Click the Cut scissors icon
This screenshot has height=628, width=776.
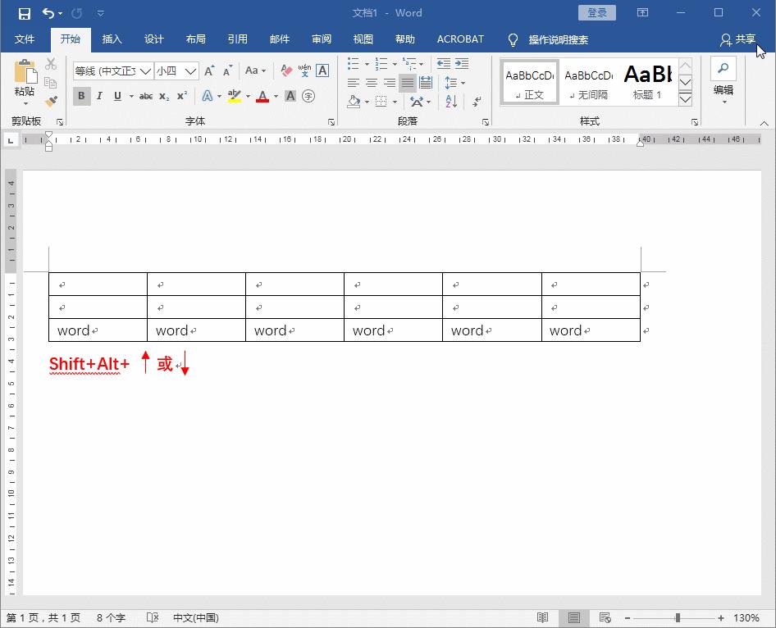51,64
